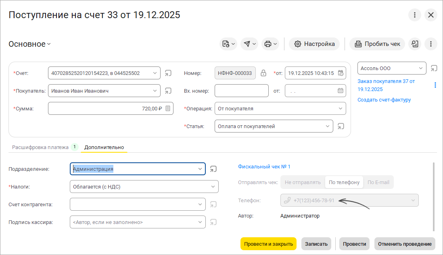The width and height of the screenshot is (443, 255).
Task: Open the Покупатель record via its open icon
Action: 168,91
